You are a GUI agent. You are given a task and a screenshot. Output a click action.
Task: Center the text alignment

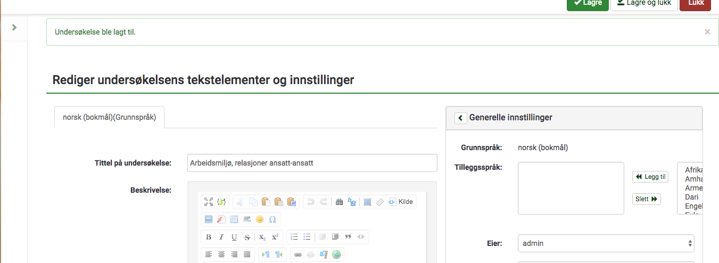[221, 254]
